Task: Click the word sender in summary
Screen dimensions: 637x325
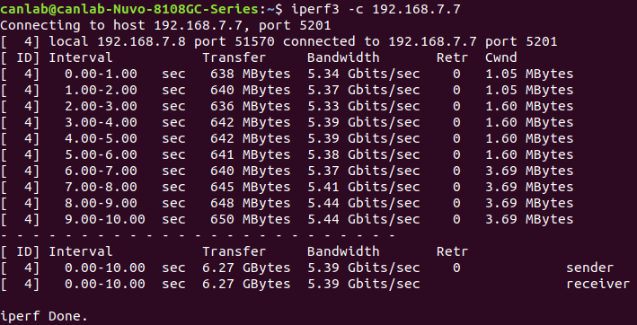Action: tap(589, 268)
